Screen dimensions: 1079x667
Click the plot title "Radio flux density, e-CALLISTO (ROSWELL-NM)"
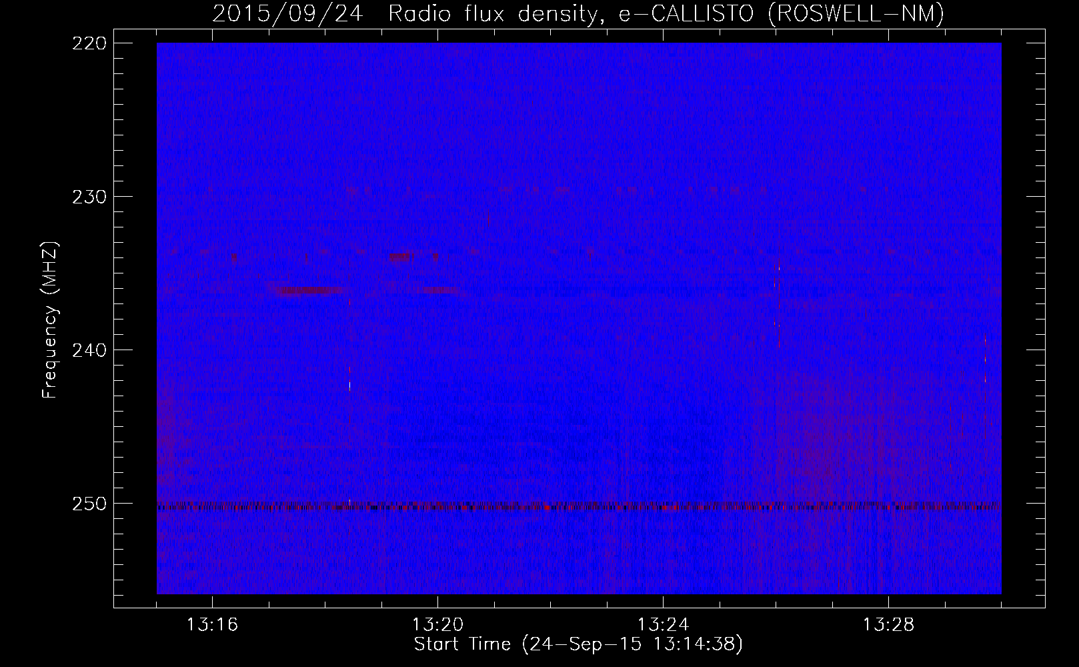click(666, 13)
